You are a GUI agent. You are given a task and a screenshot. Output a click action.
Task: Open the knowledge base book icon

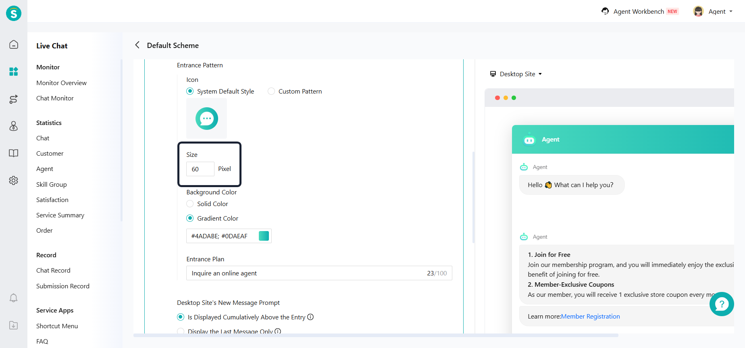click(x=14, y=153)
